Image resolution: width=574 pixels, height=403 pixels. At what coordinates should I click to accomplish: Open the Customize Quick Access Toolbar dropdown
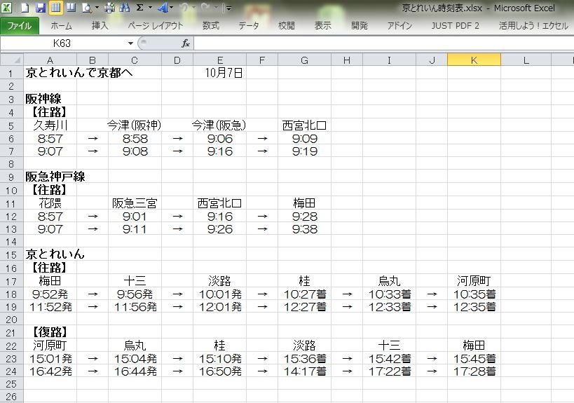pos(228,8)
